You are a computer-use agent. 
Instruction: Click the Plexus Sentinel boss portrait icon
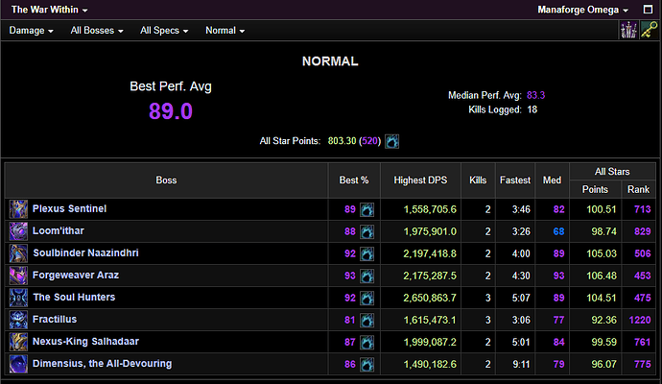(x=18, y=209)
